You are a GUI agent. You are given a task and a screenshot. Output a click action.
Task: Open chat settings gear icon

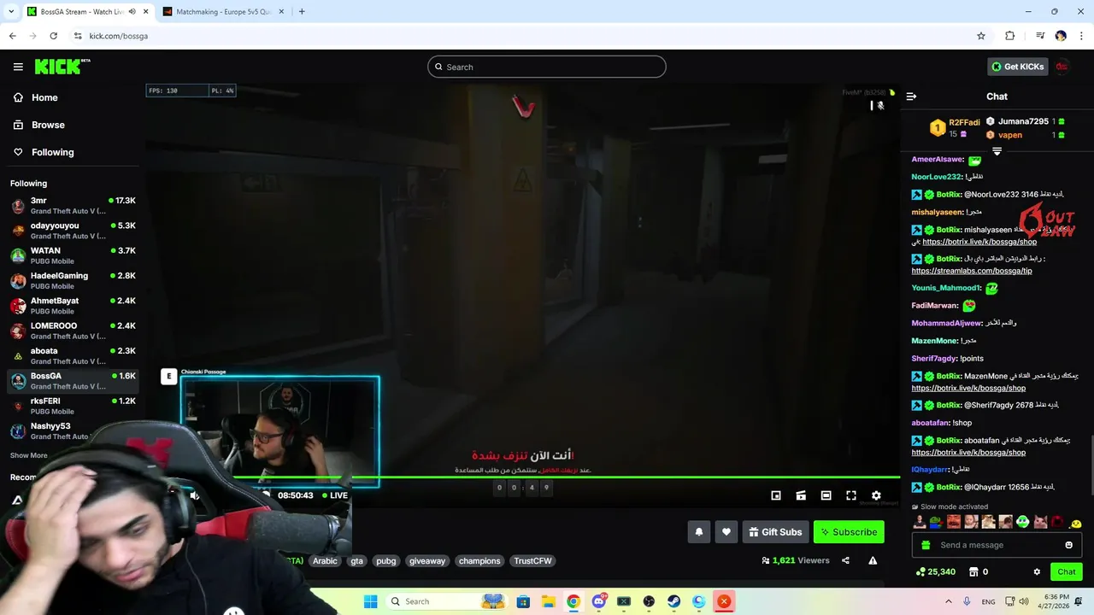point(1037,572)
